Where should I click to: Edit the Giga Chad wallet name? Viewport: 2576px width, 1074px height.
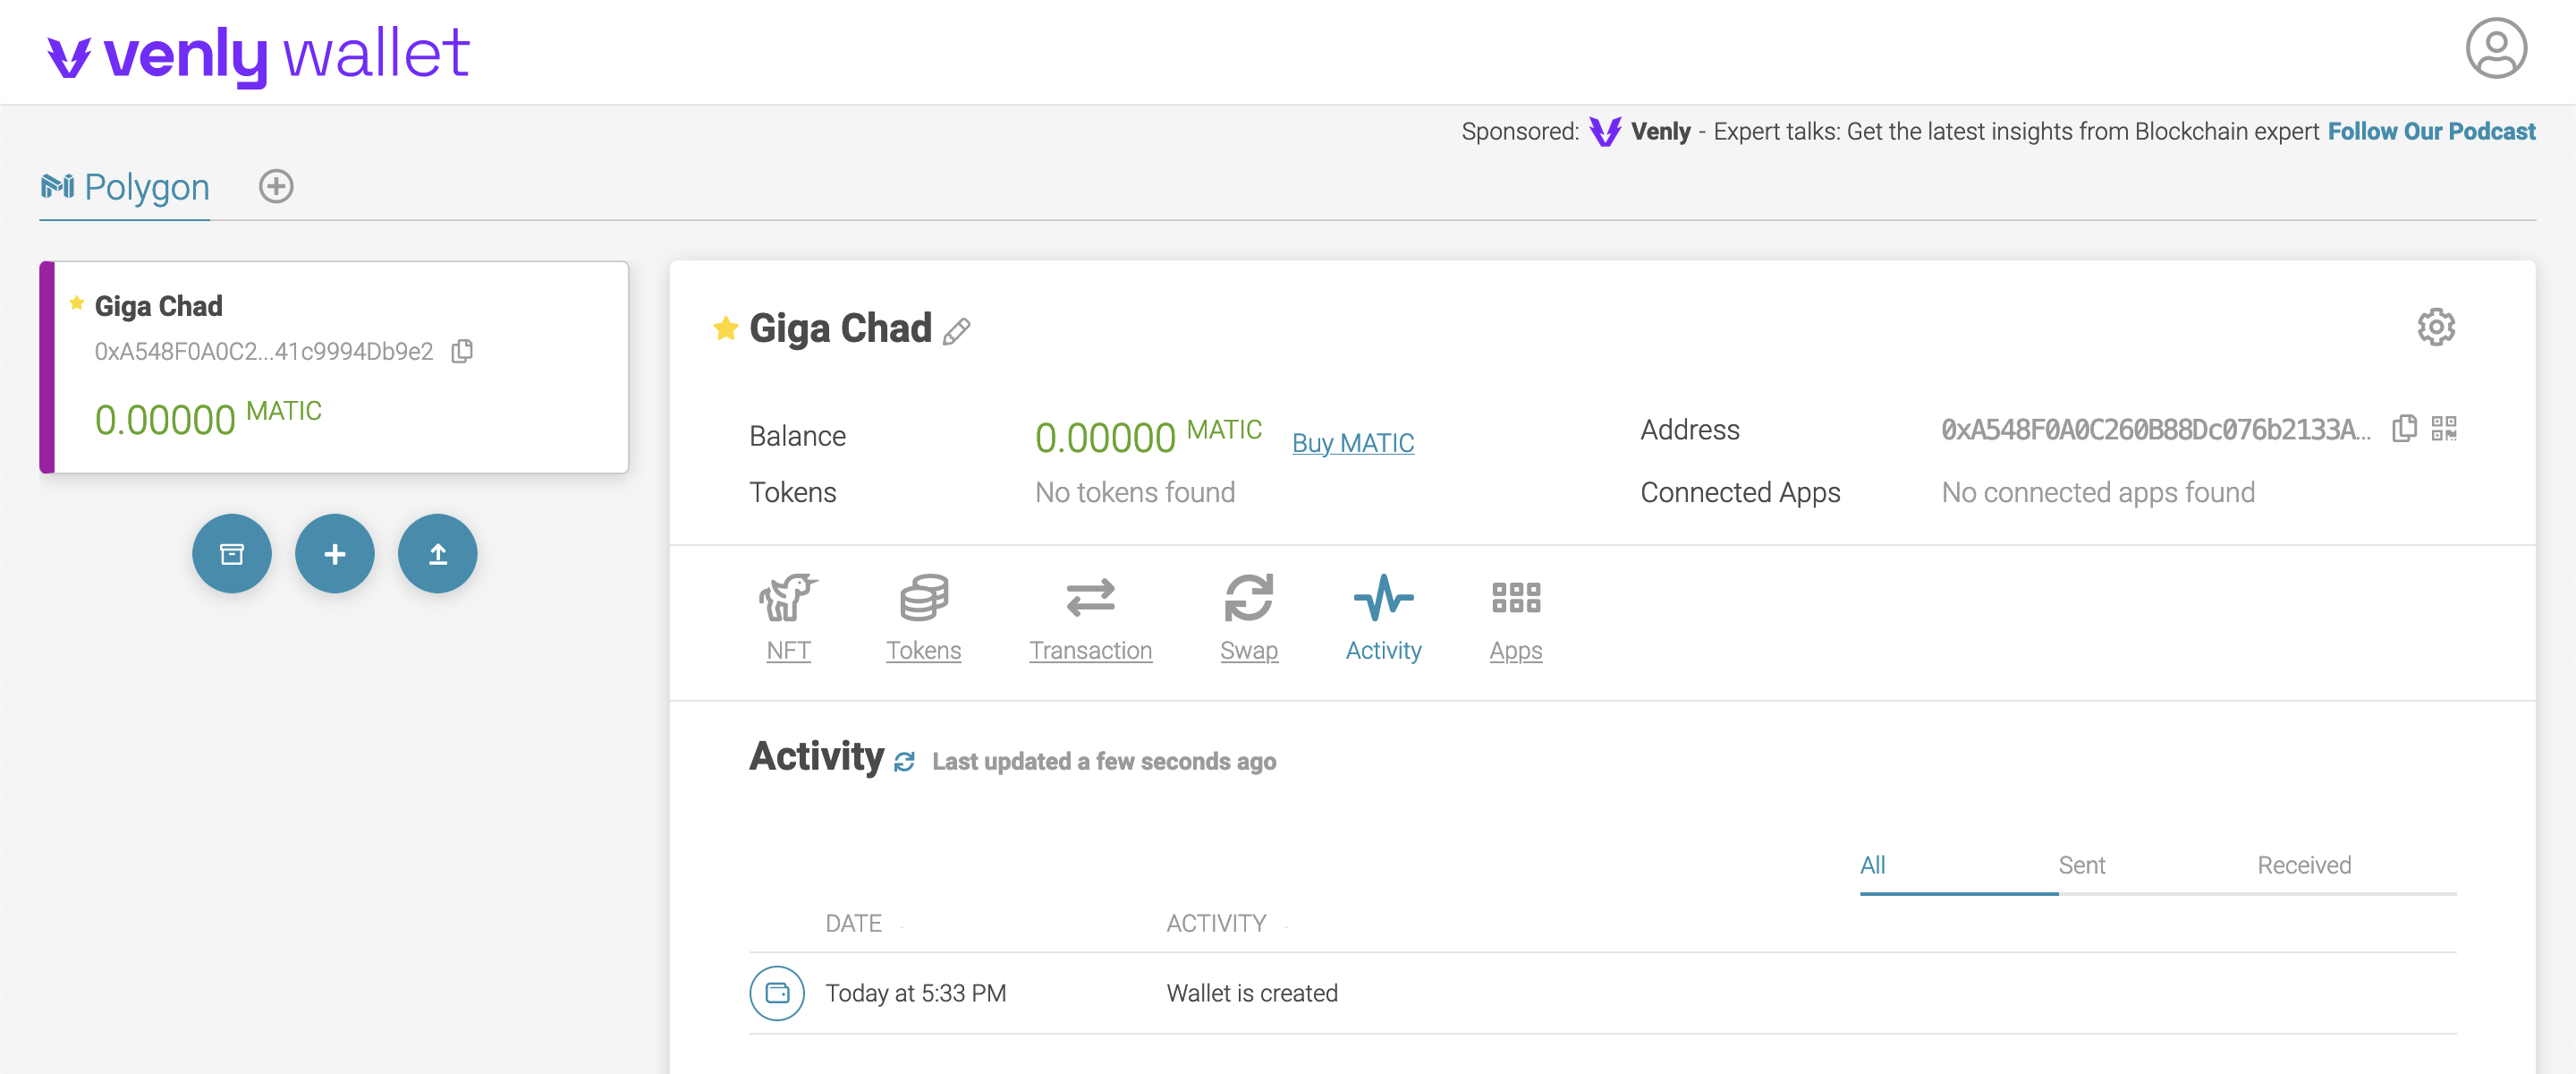(957, 331)
